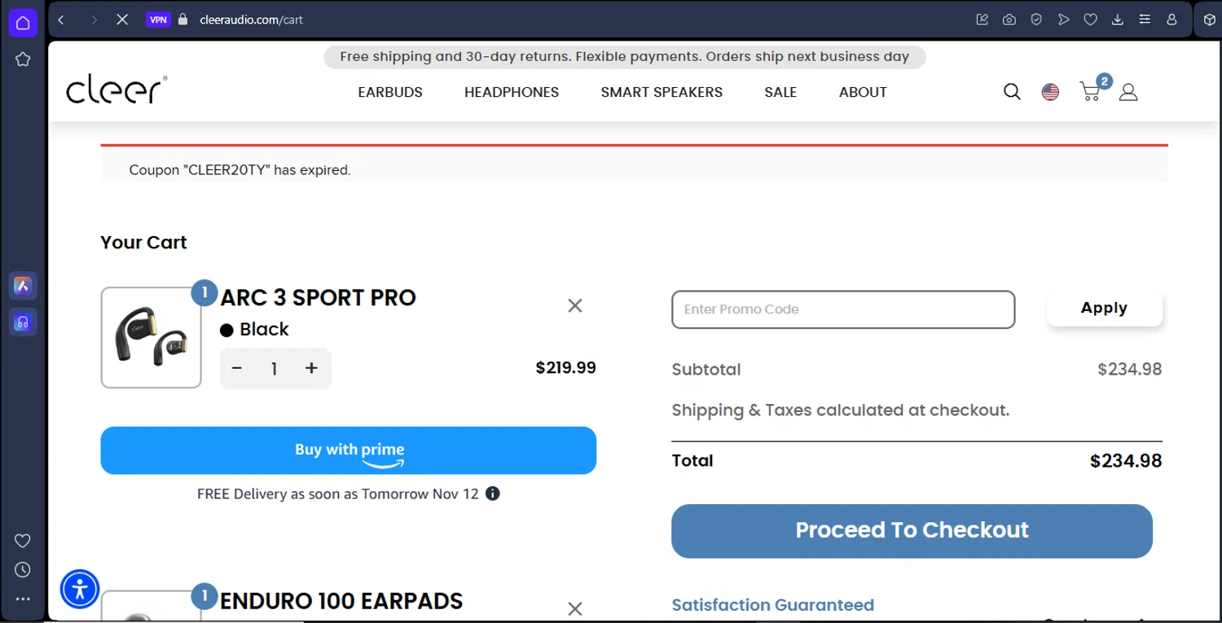
Task: Select the ARC 3 quantity value field
Action: (x=275, y=369)
